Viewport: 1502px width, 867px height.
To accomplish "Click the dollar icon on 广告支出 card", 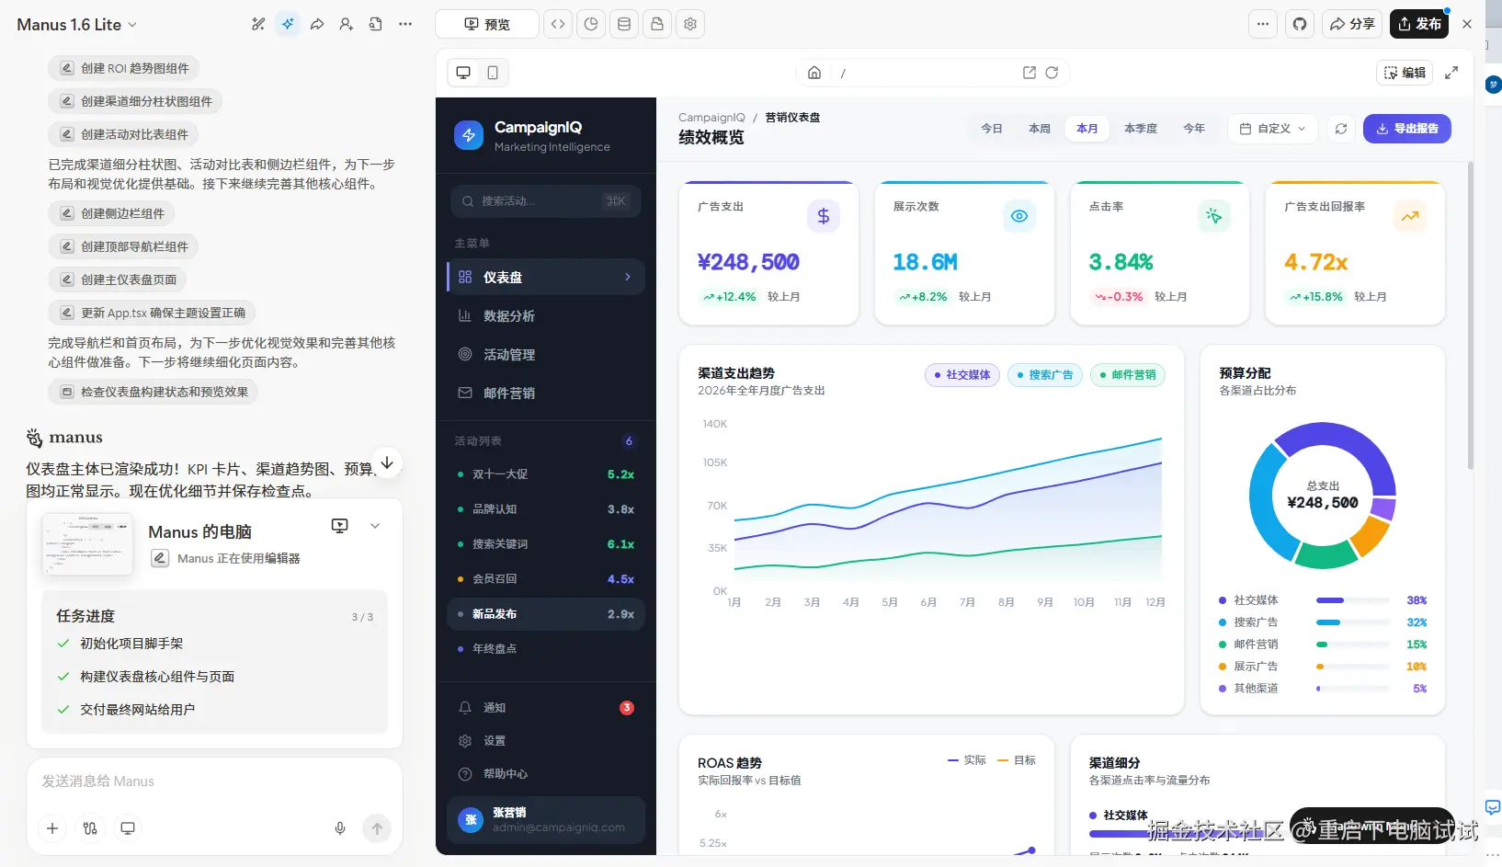I will 824,216.
